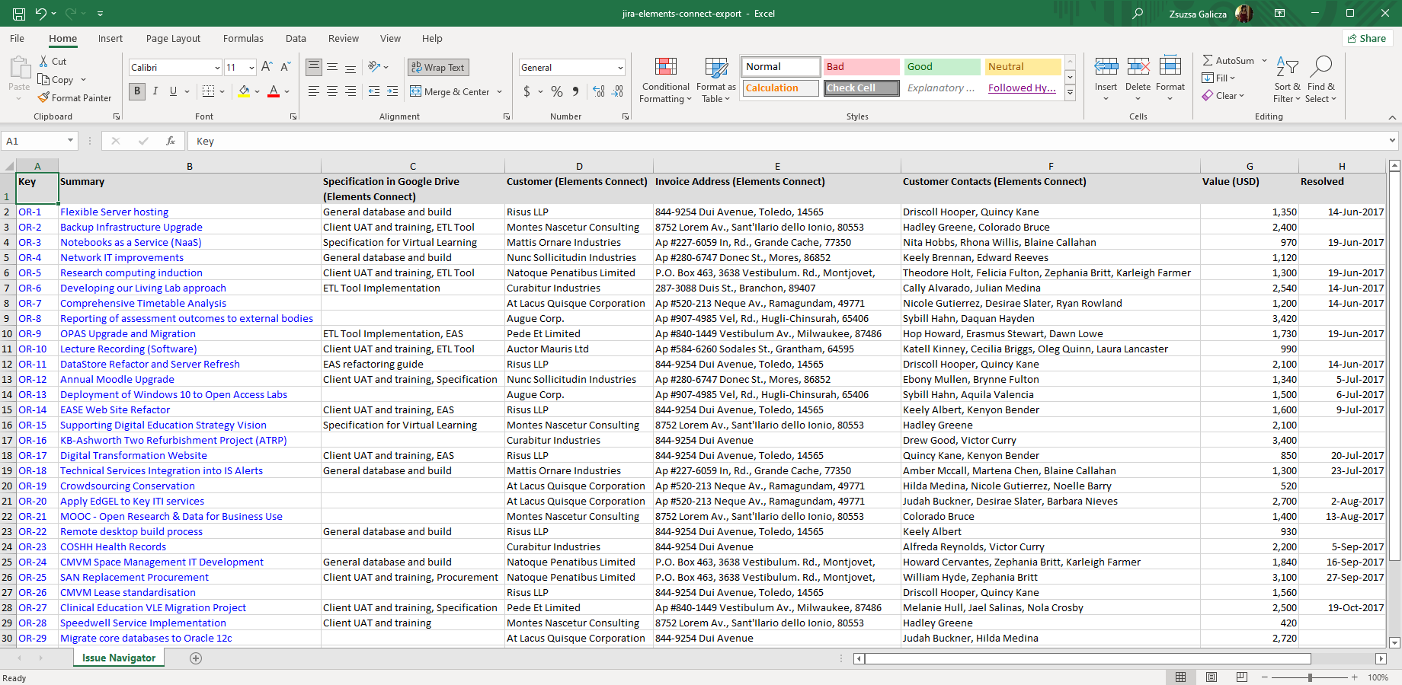Open Number Format General dropdown

click(620, 68)
